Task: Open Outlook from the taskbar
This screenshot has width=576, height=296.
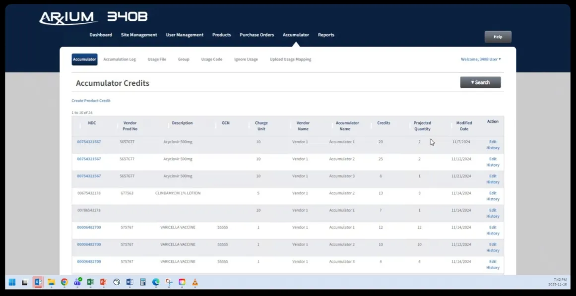Action: click(38, 282)
